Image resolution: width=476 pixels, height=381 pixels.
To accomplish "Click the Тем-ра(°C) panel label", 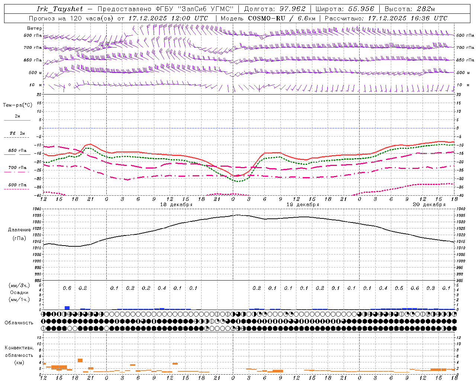I will point(17,105).
